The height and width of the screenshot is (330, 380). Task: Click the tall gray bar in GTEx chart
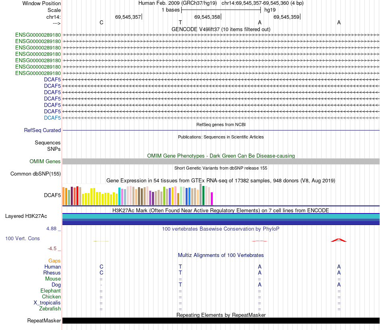[x=201, y=194]
